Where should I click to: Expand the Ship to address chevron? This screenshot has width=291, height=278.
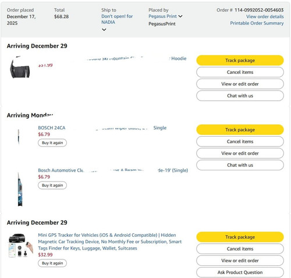104,30
